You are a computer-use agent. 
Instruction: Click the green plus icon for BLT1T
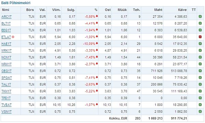(200, 23)
